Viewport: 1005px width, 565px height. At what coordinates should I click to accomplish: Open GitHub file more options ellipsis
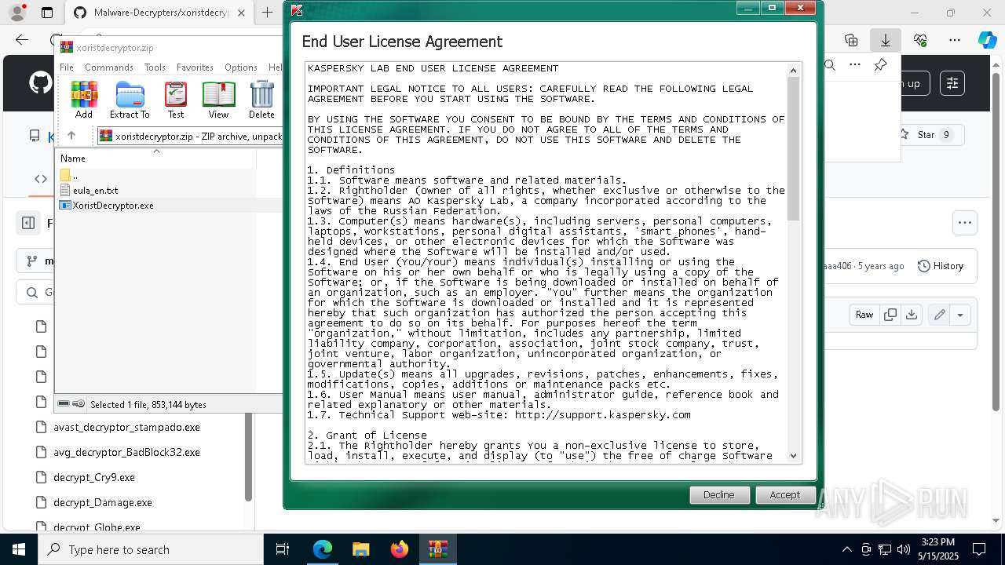pos(965,223)
